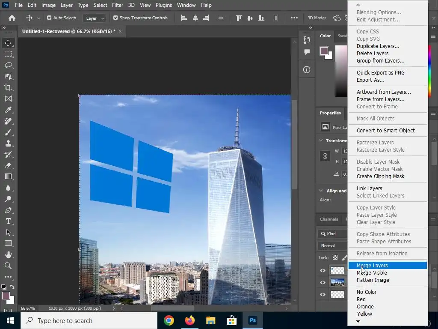
Task: Select the Eraser tool
Action: (x=8, y=166)
